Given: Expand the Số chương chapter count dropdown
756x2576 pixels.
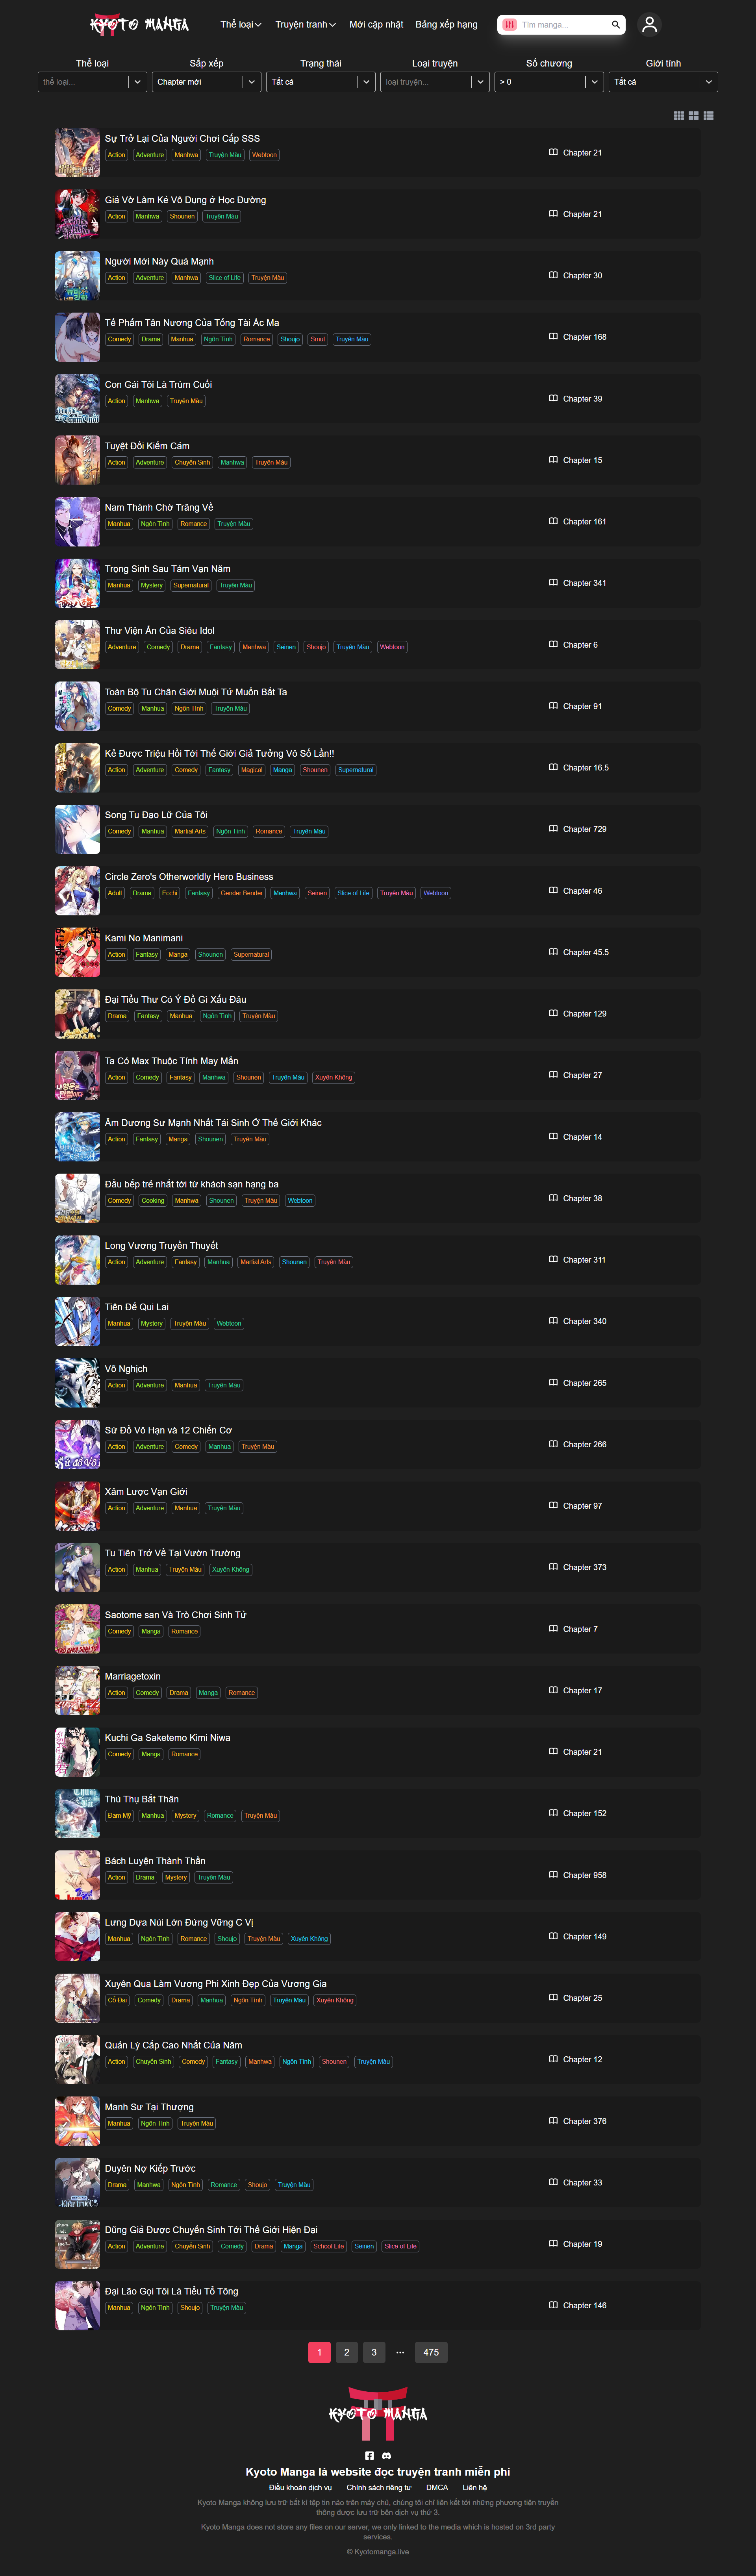Looking at the screenshot, I should [549, 82].
